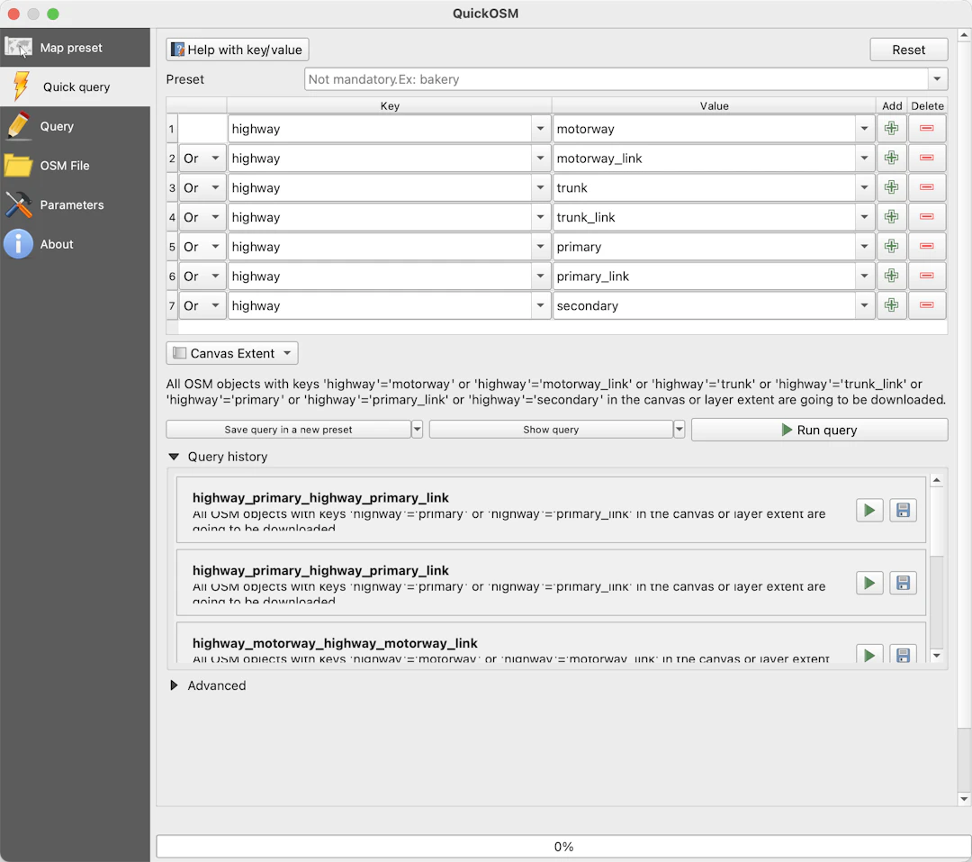Run first highway_primary history query
The width and height of the screenshot is (972, 862).
click(869, 510)
